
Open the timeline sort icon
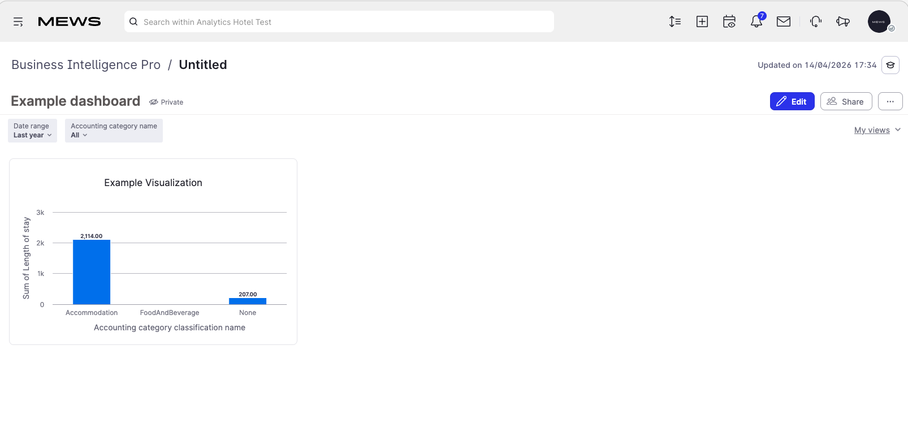pyautogui.click(x=675, y=22)
